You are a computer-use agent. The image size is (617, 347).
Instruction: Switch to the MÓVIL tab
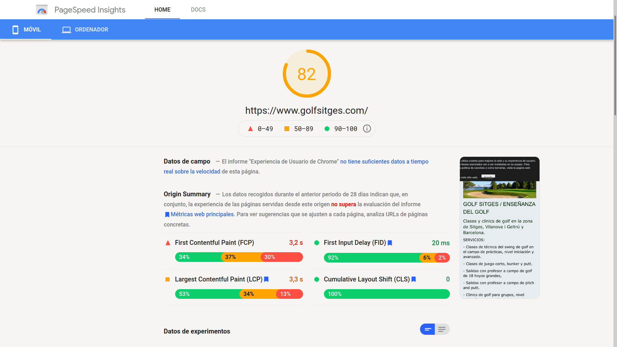(26, 30)
